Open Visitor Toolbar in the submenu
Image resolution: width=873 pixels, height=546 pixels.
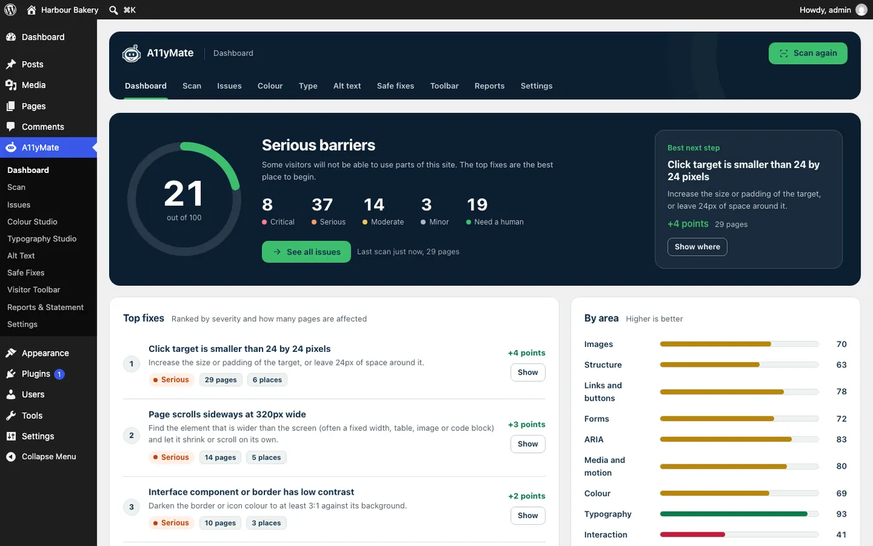coord(34,290)
